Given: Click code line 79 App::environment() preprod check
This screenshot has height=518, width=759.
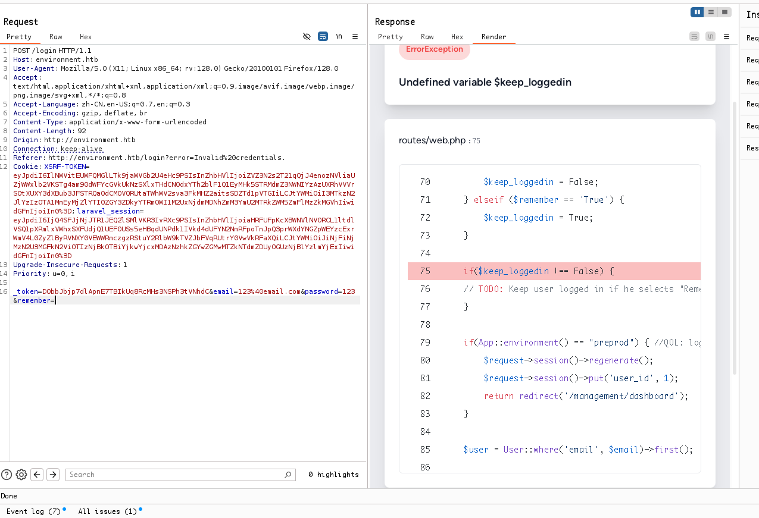Looking at the screenshot, I should coord(582,343).
